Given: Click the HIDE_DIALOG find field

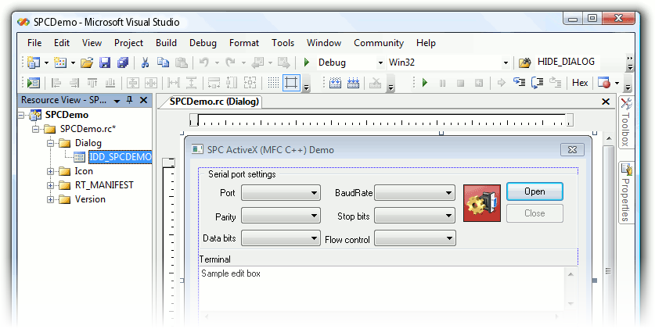Looking at the screenshot, I should pyautogui.click(x=567, y=62).
